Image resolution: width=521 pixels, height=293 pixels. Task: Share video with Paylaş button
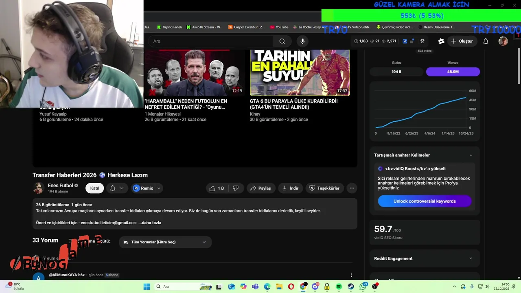[x=260, y=188]
